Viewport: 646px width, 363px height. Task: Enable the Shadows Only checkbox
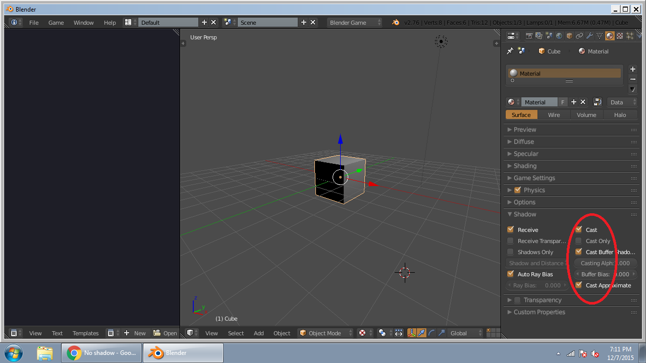[510, 252]
